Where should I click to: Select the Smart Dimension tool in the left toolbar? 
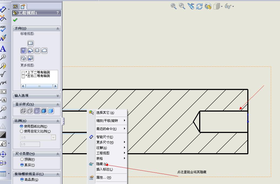pyautogui.click(x=3, y=9)
